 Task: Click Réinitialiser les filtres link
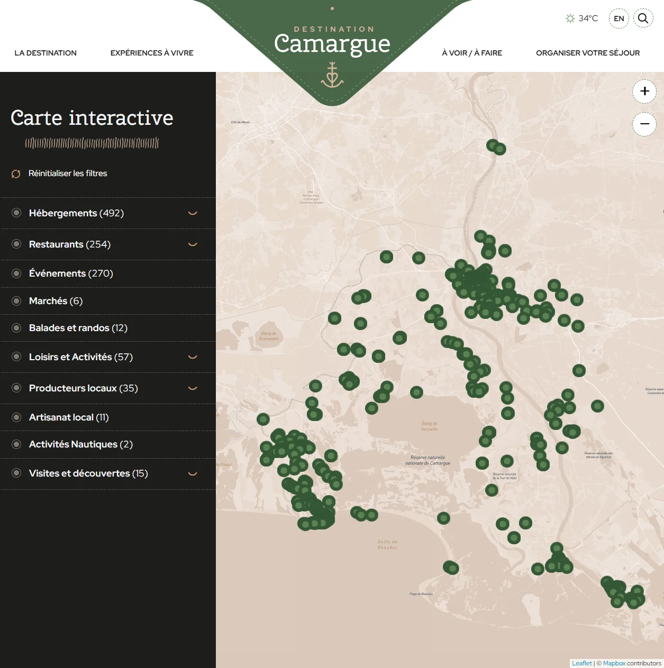[x=68, y=173]
